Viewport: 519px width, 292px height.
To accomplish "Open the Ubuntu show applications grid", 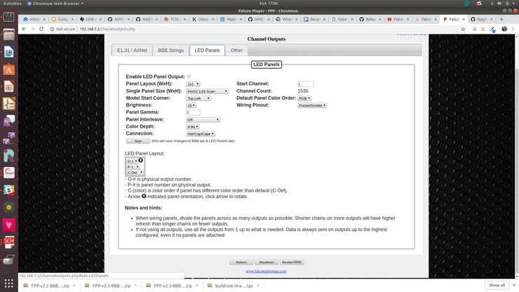I will coord(8,282).
